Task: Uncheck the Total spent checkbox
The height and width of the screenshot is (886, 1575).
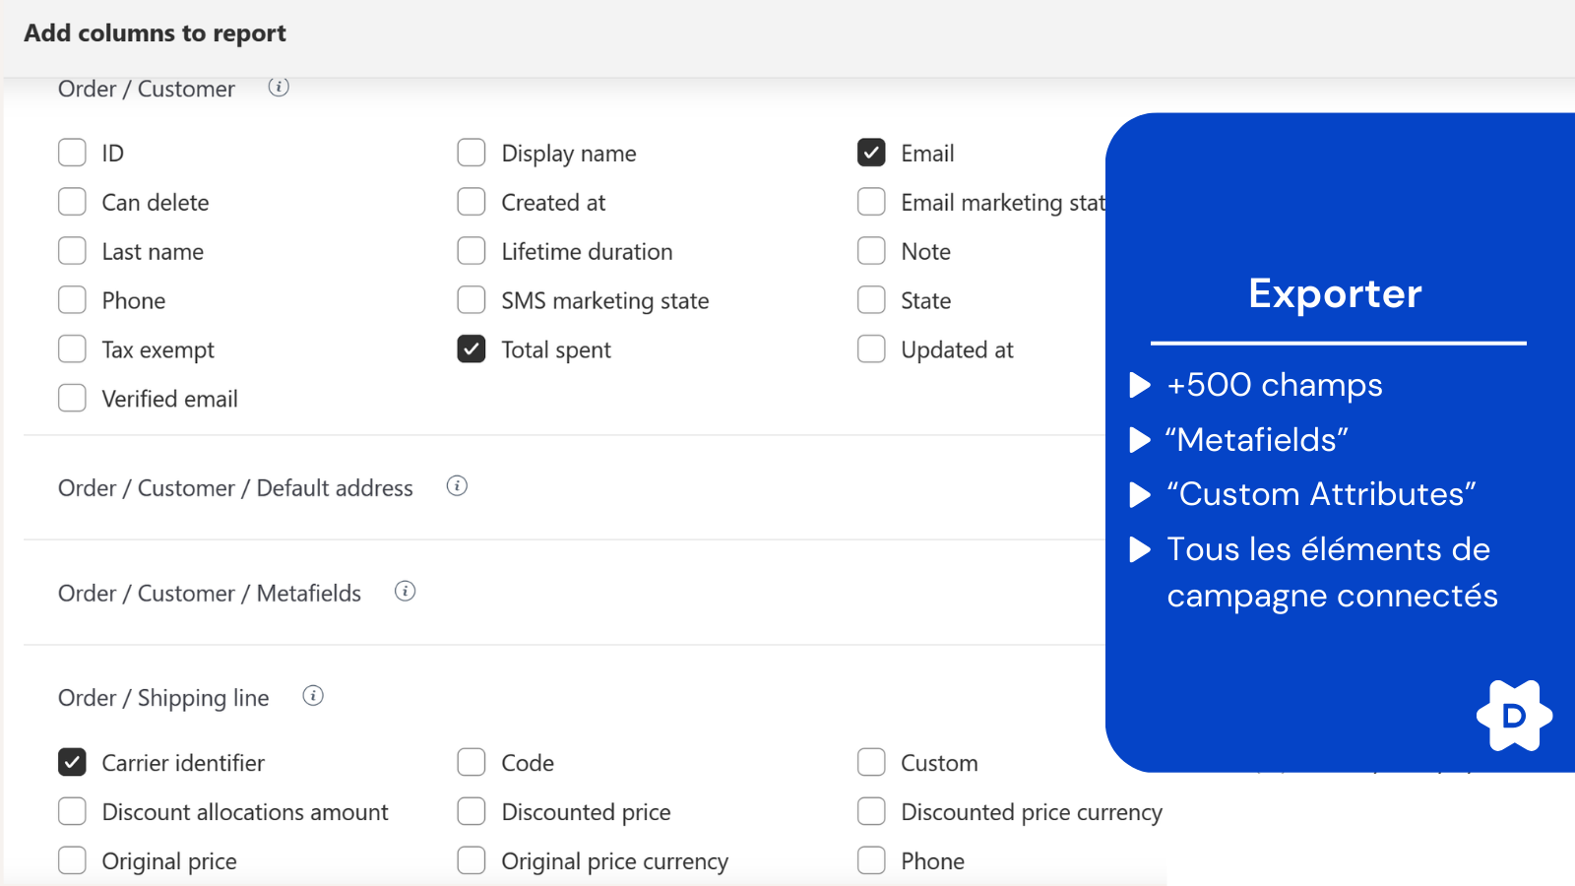Action: (472, 349)
